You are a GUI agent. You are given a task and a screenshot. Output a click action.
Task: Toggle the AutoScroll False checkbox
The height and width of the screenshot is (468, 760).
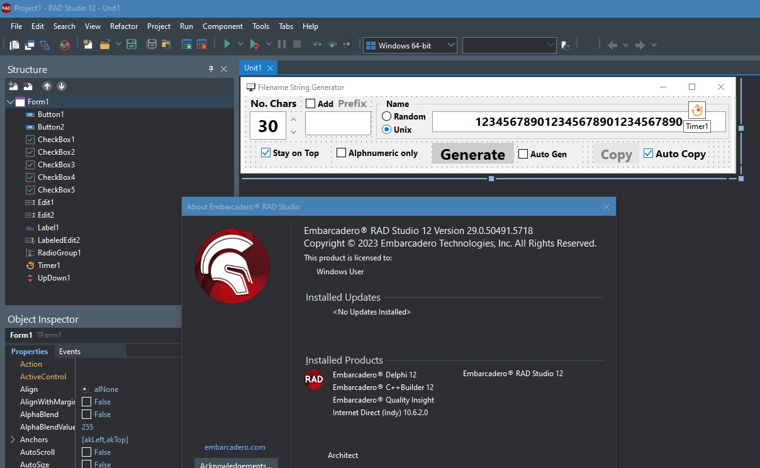87,452
